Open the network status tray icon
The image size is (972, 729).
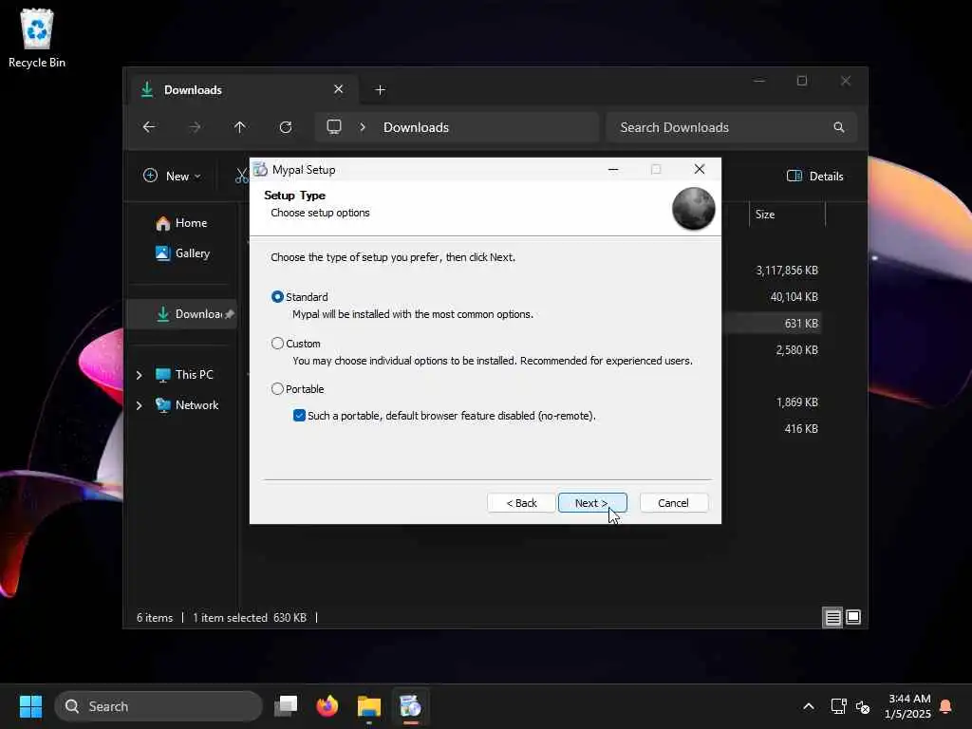point(839,706)
